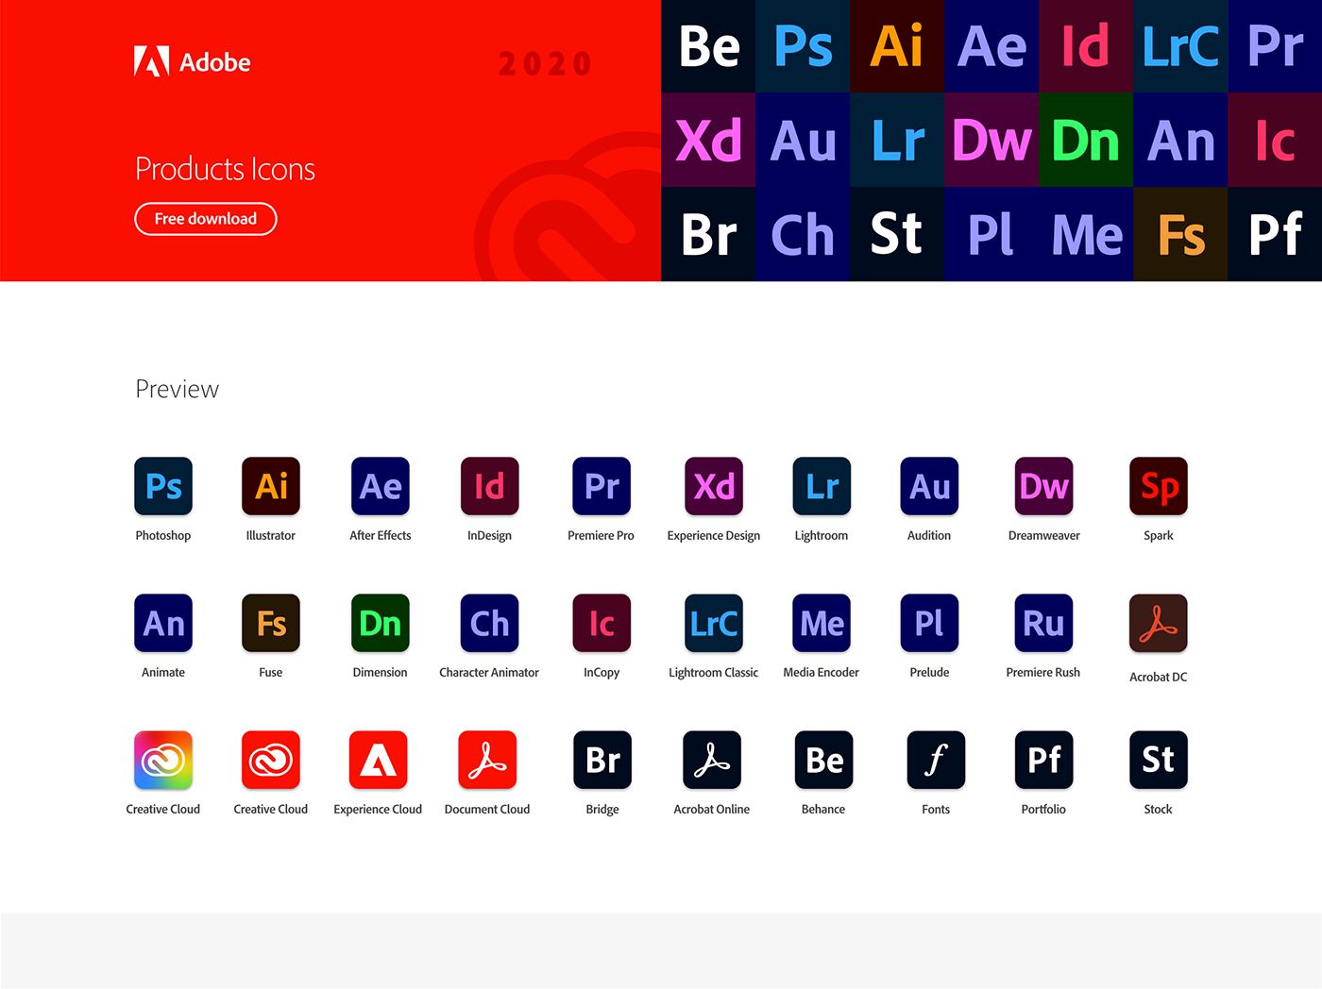Select the St tile in banner grid
The image size is (1322, 989).
(897, 234)
